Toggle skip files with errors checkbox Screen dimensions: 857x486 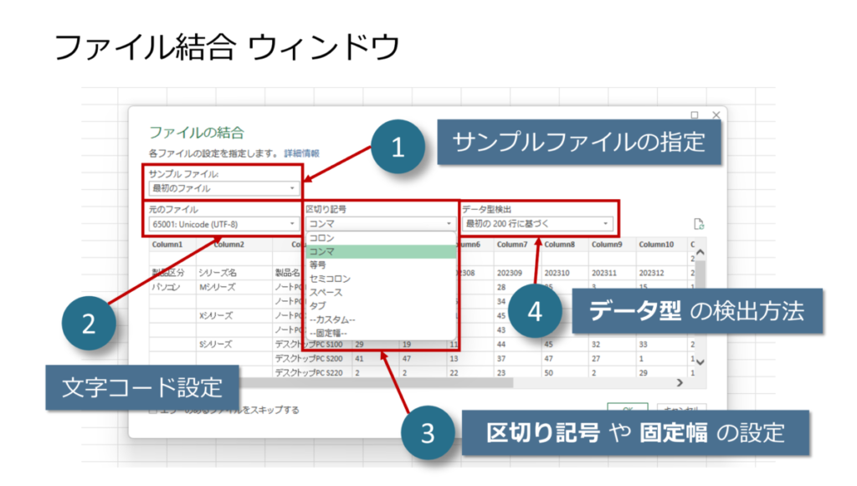153,410
